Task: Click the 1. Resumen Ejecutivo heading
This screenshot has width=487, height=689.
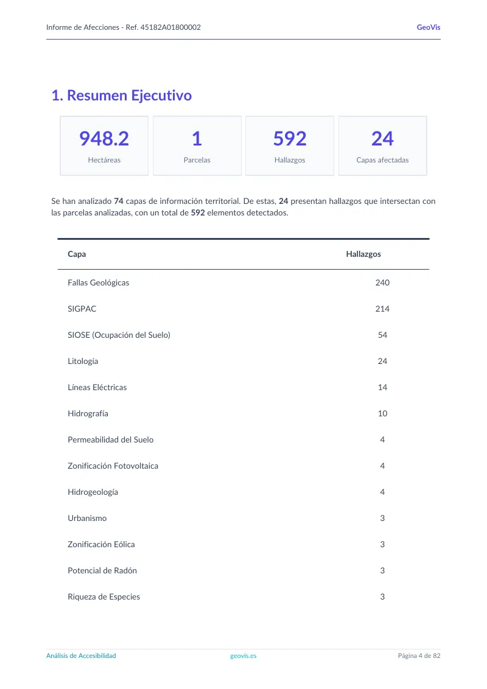Action: click(122, 96)
